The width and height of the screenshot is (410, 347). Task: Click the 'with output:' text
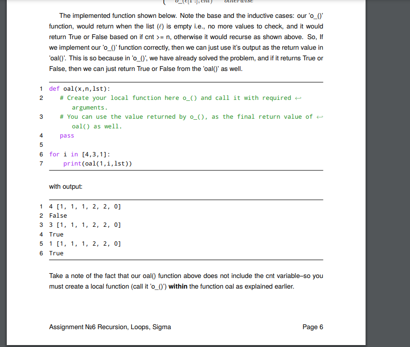[x=66, y=187]
